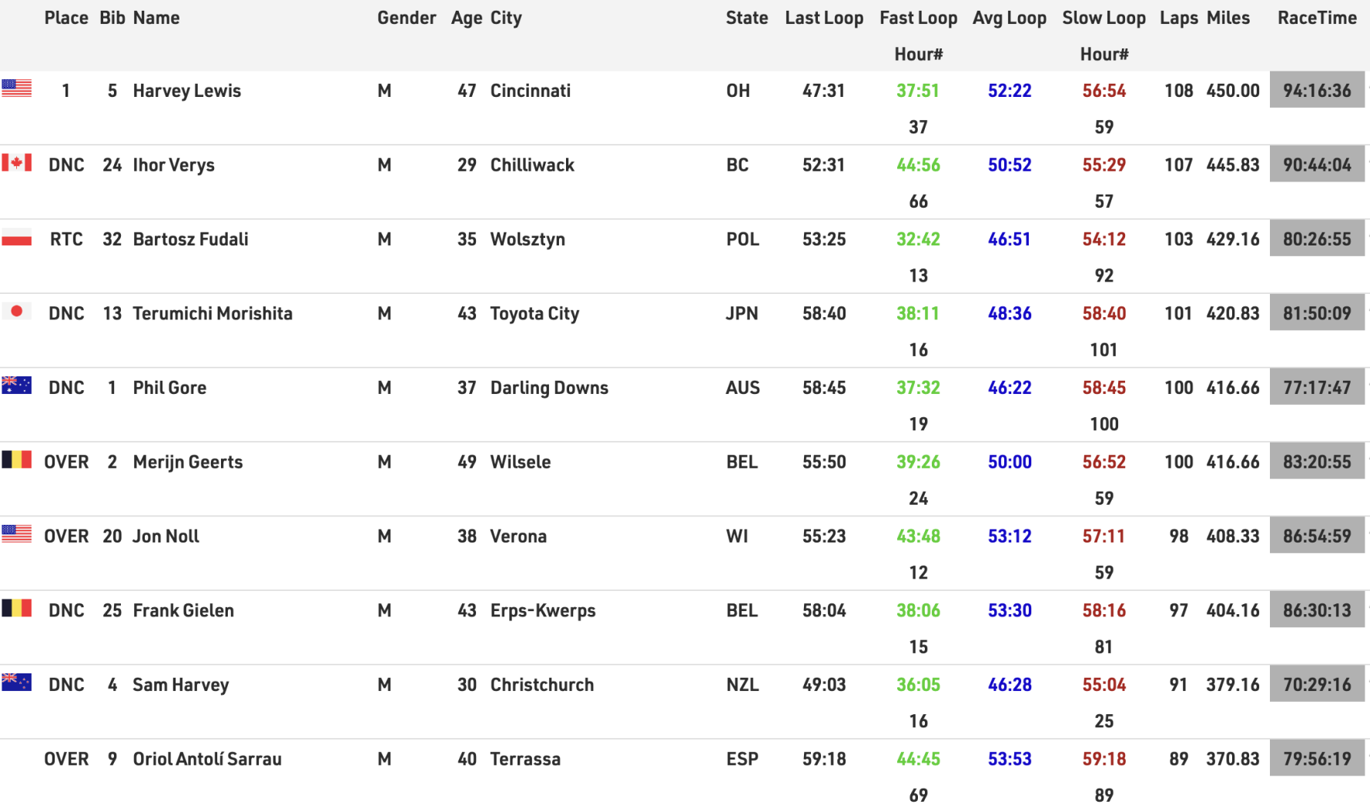
Task: Open race time 79:56:19 for Oriol Antolí Sarrau
Action: coord(1317,758)
